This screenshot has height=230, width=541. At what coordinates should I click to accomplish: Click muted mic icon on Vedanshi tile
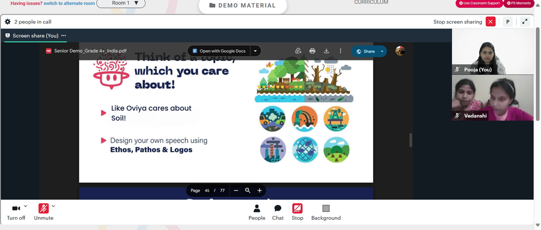tap(458, 116)
